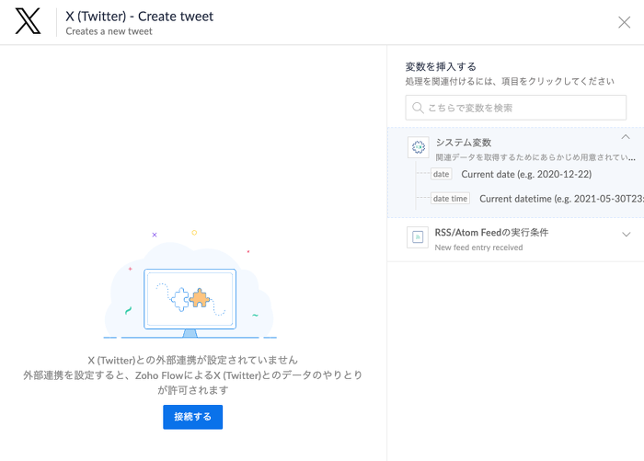Click the 変数を挿入する heading
The height and width of the screenshot is (461, 644).
click(x=441, y=66)
